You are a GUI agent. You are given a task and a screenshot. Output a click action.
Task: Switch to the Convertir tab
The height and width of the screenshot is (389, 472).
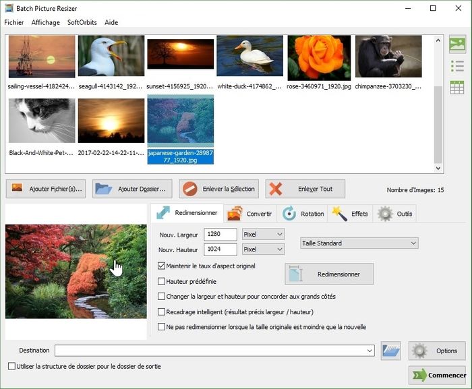[x=250, y=214]
